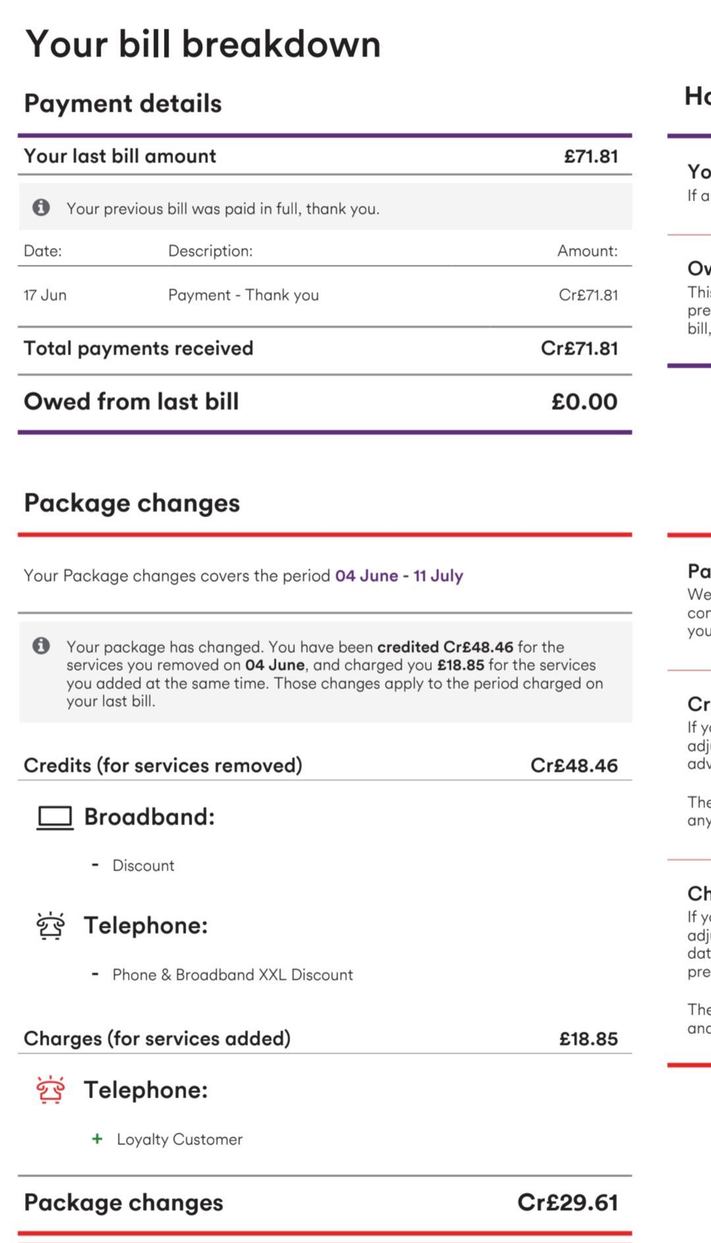This screenshot has height=1243, width=711.
Task: Click the info icon beside previous bill paid message
Action: (x=41, y=207)
